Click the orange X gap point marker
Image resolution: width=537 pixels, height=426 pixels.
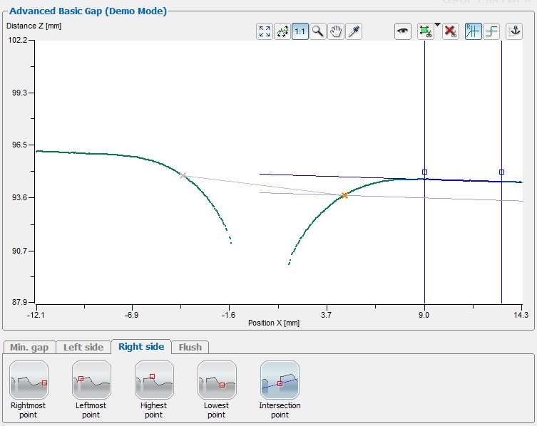coord(344,195)
